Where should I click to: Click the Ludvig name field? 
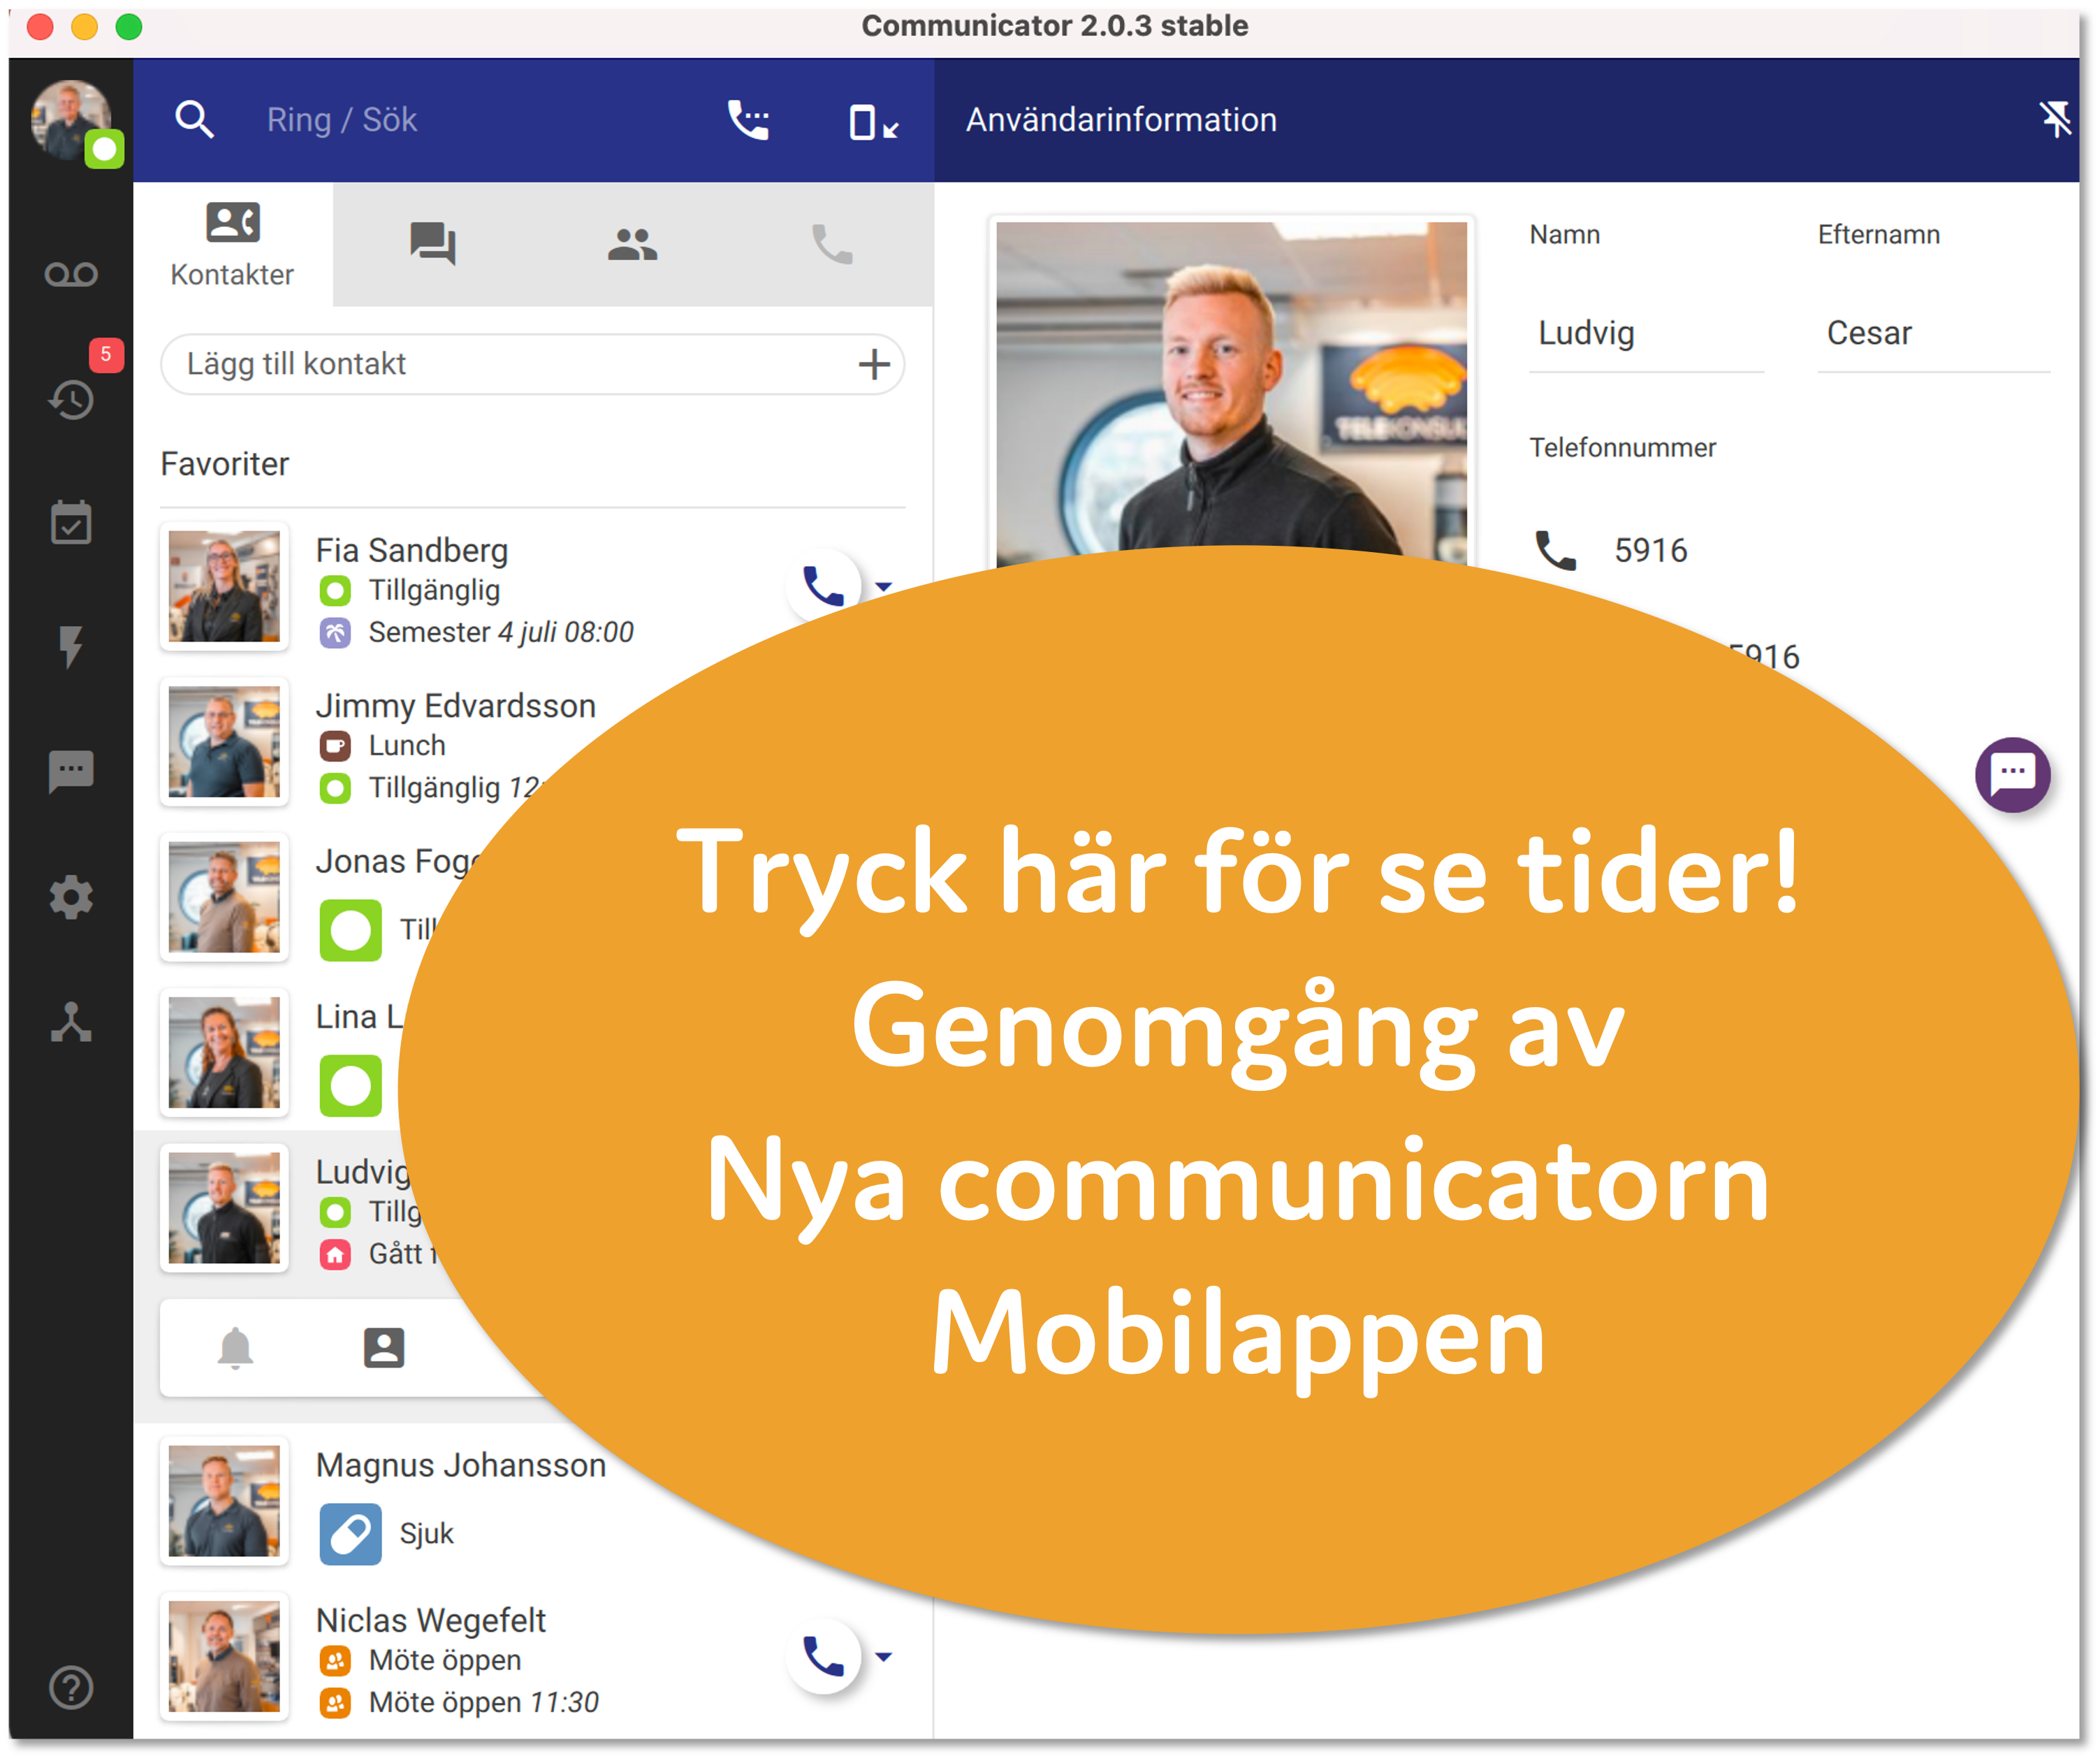pos(1646,333)
